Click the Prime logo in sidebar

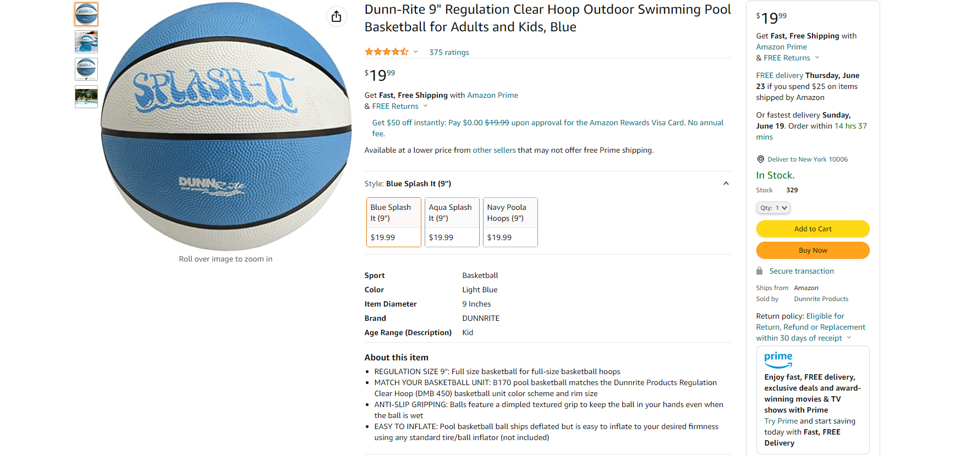point(778,360)
